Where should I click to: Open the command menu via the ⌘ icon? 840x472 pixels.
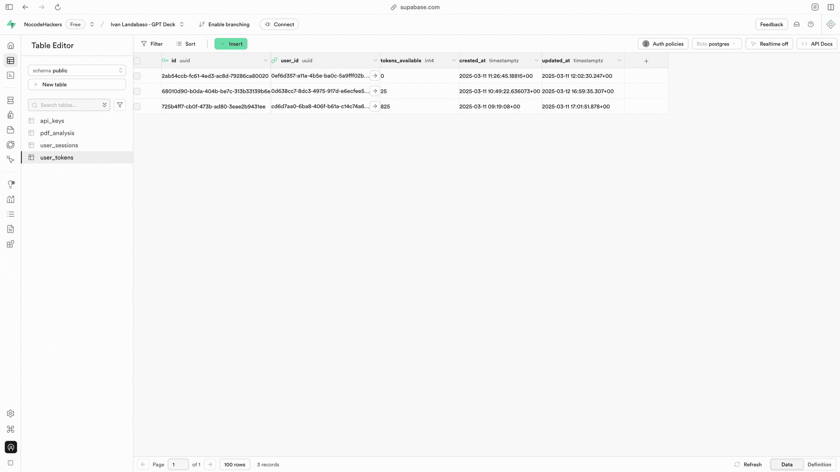coord(11,429)
